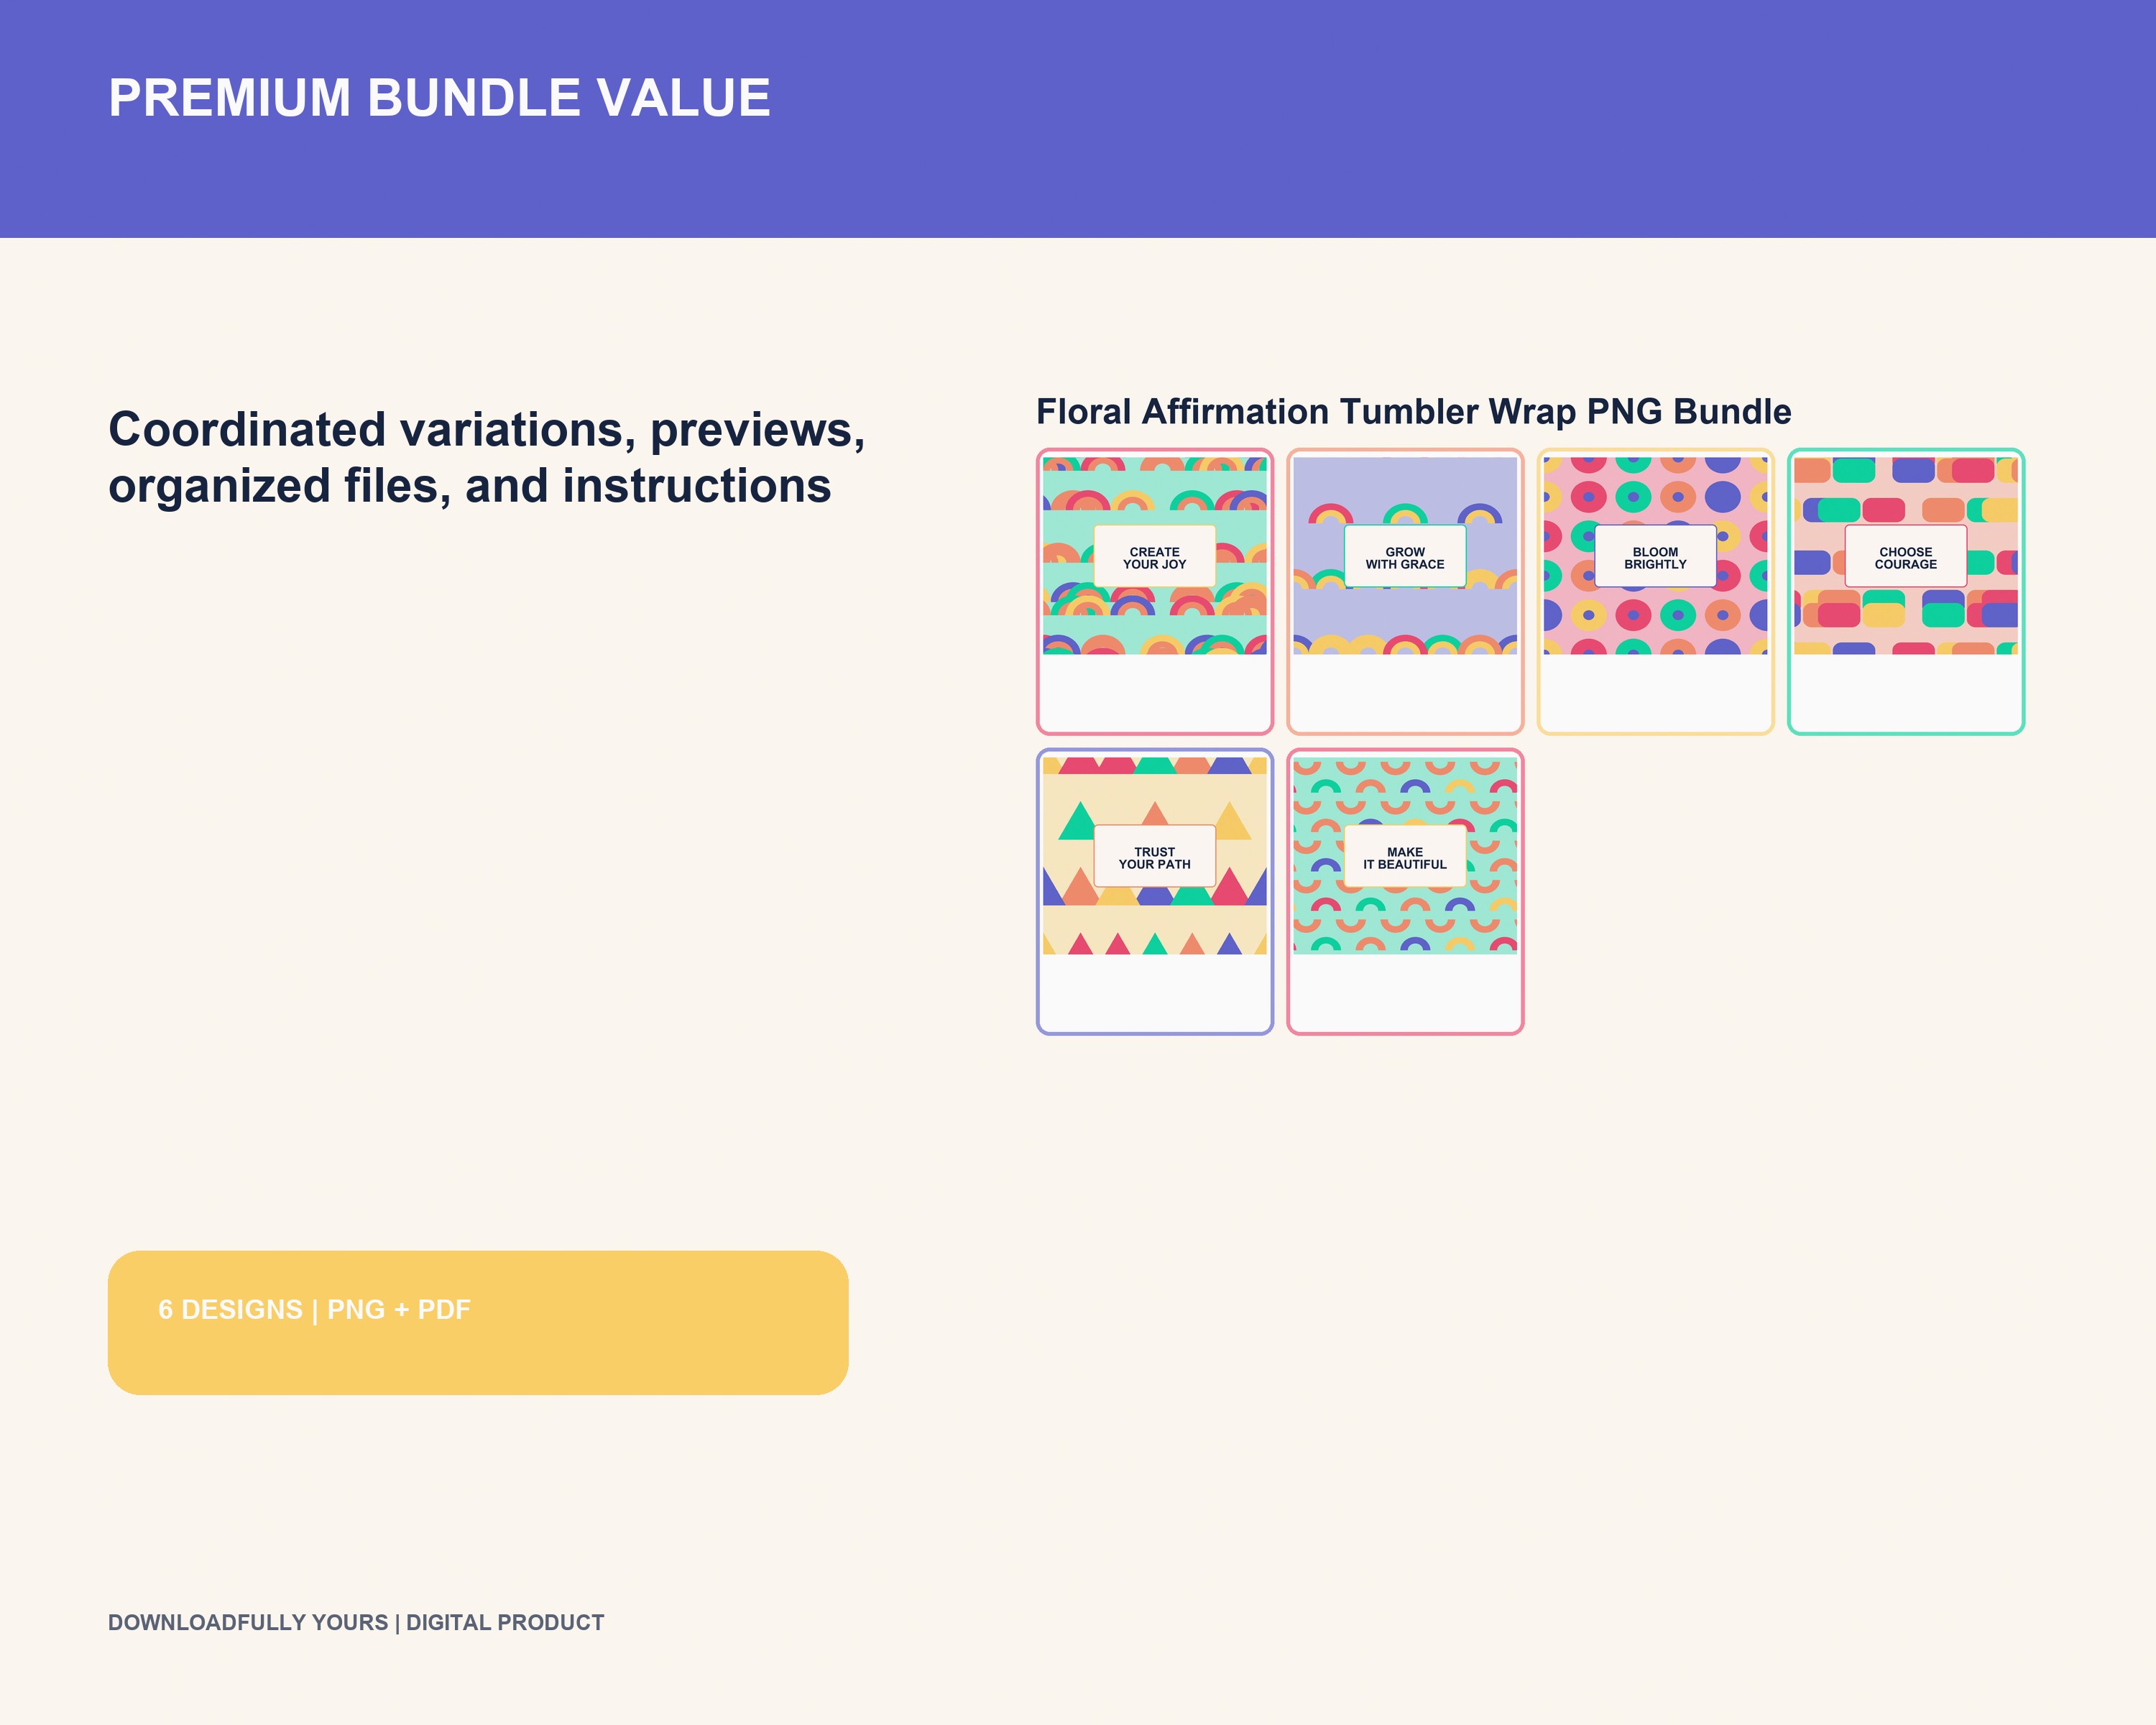Click the Choose Courage text label
Screen dimensions: 2156x1725
(1906, 558)
